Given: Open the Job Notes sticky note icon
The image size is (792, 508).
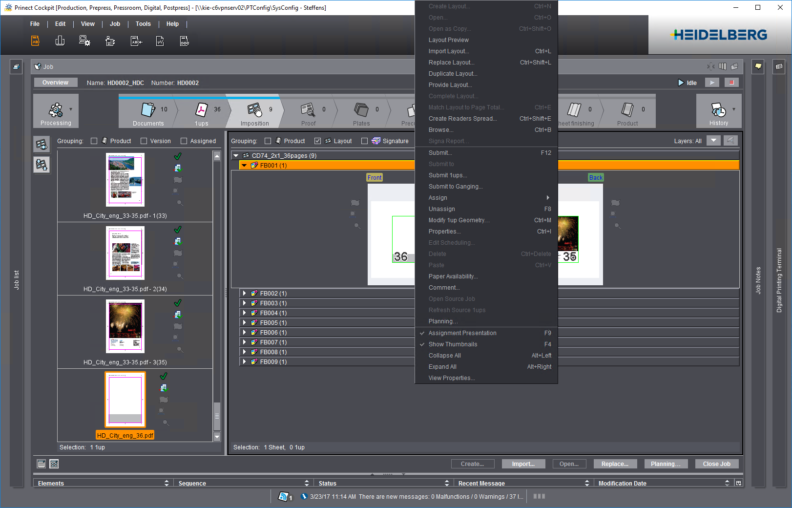Looking at the screenshot, I should 758,66.
